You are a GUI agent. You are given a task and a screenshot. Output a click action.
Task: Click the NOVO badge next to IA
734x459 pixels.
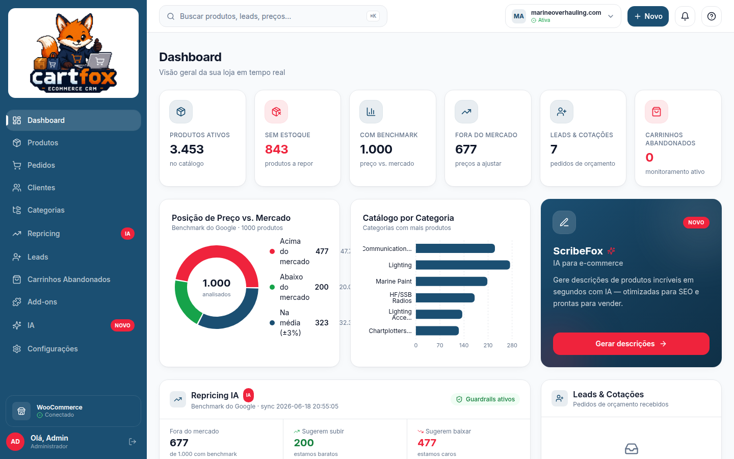coord(122,325)
